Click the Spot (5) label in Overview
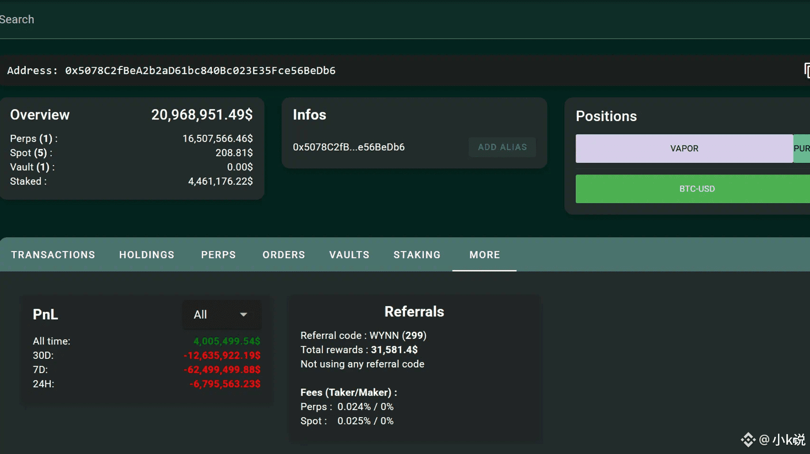Image resolution: width=810 pixels, height=454 pixels. pyautogui.click(x=31, y=152)
